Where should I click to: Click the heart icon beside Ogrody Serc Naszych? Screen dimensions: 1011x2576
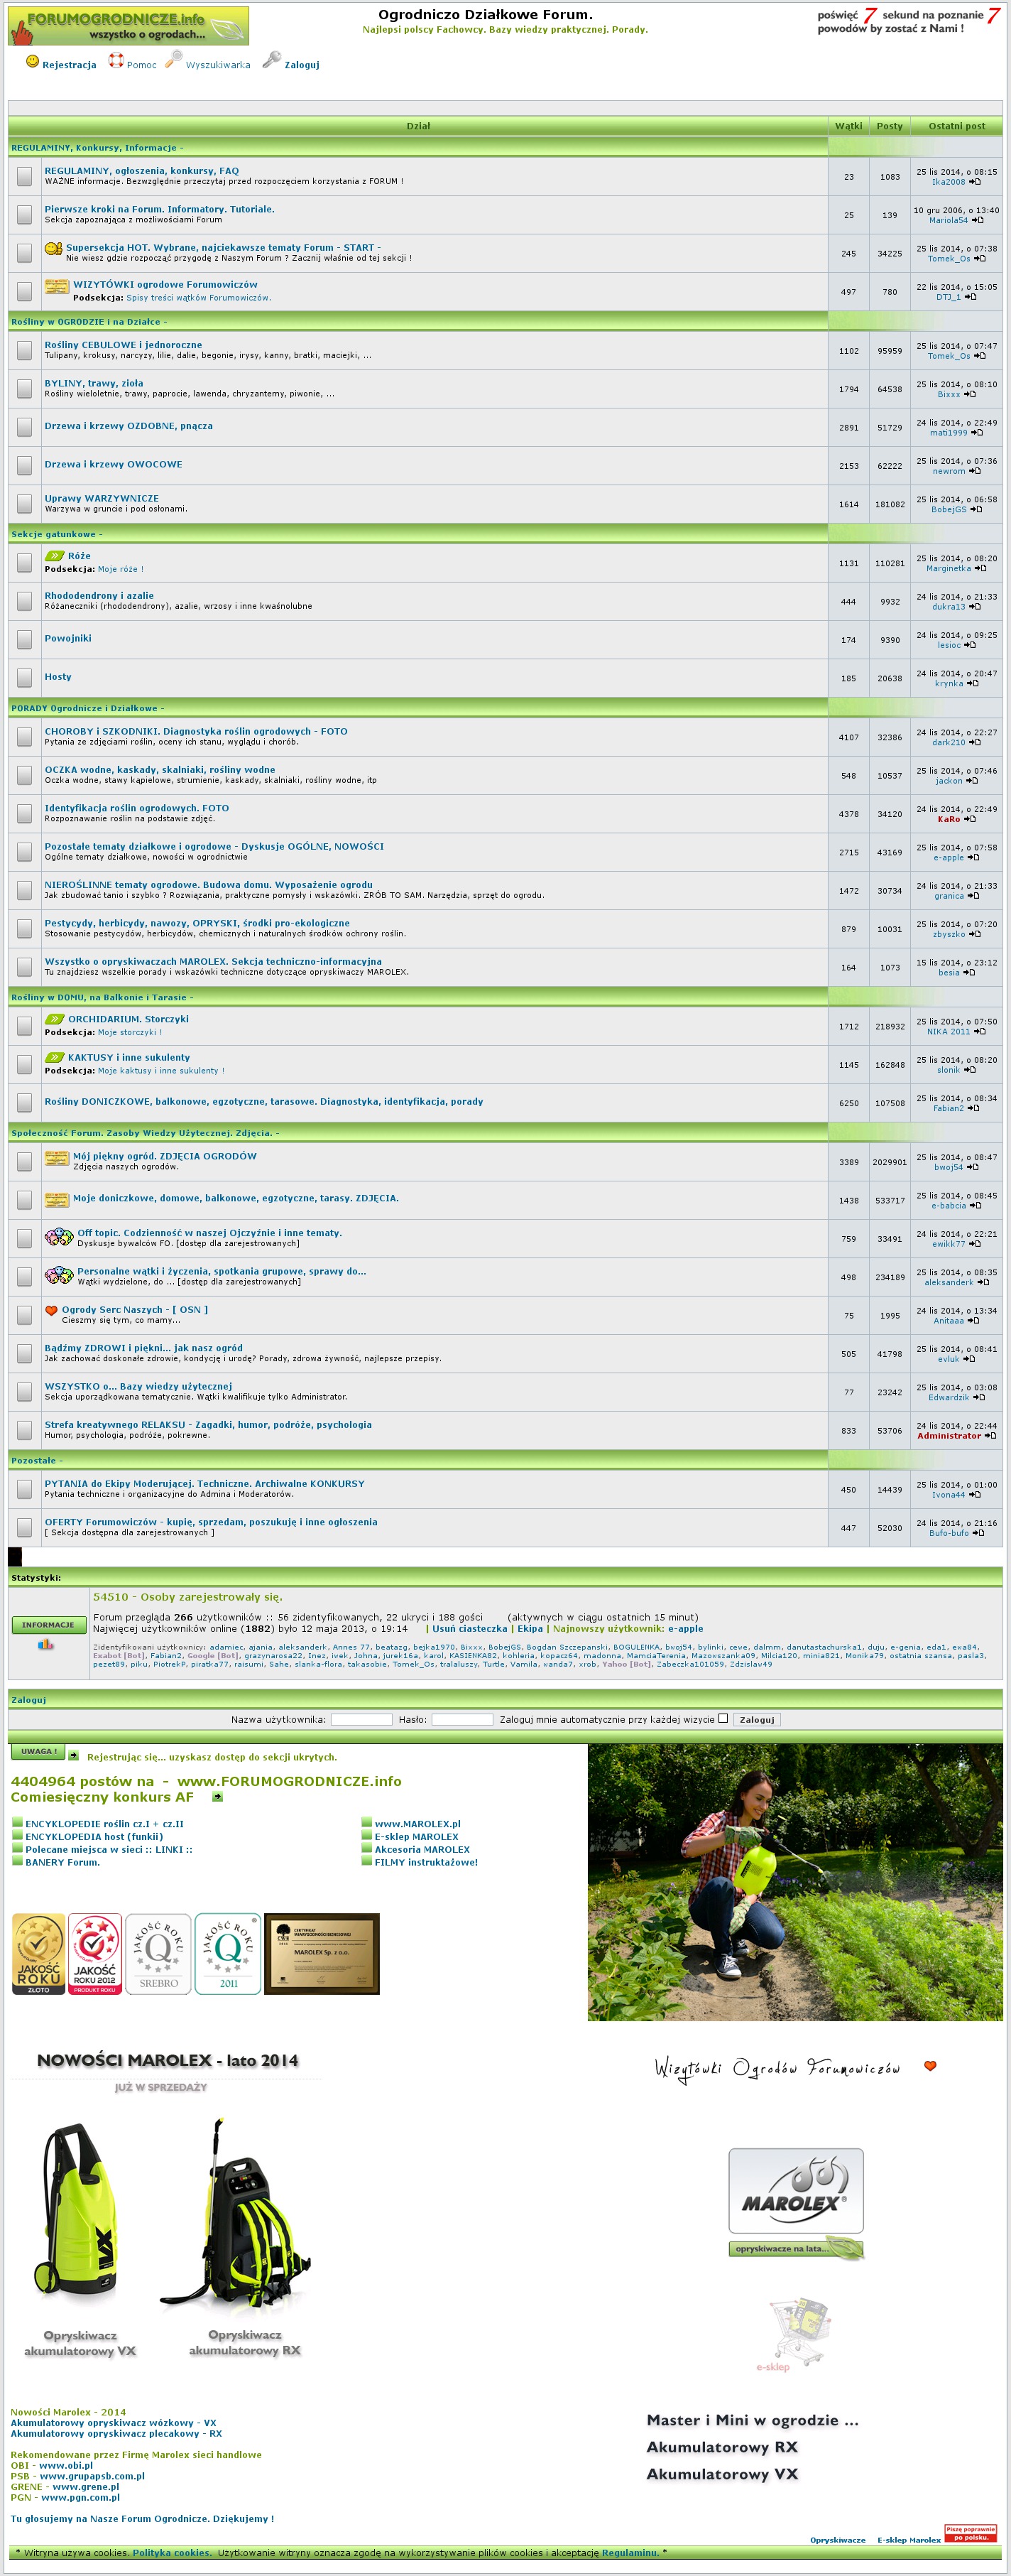tap(52, 1310)
